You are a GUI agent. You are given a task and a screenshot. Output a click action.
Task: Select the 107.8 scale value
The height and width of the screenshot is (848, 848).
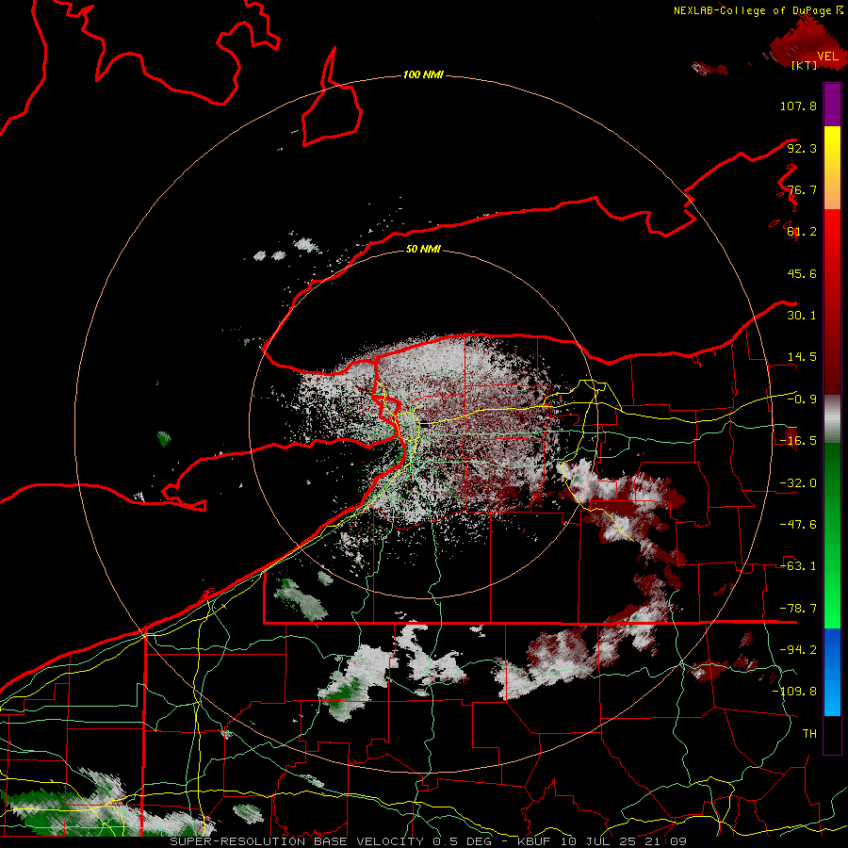pos(798,106)
